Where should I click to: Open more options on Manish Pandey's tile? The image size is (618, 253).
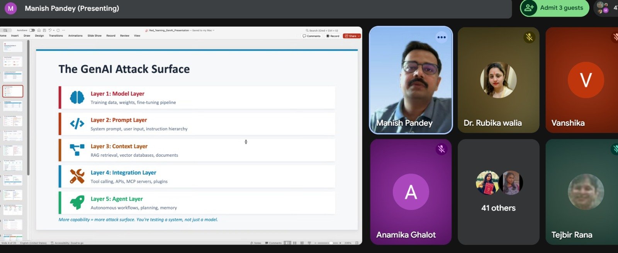coord(441,37)
